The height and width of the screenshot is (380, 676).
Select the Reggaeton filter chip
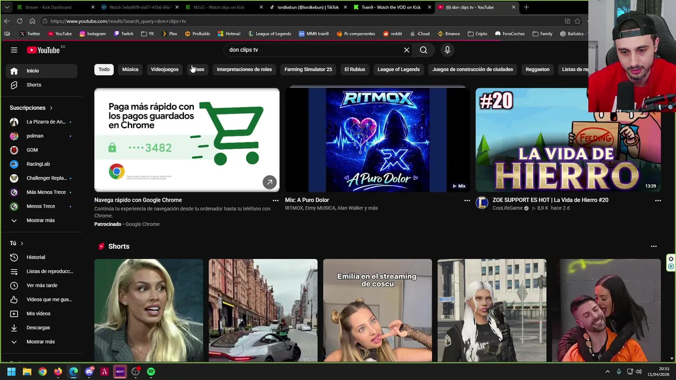538,69
